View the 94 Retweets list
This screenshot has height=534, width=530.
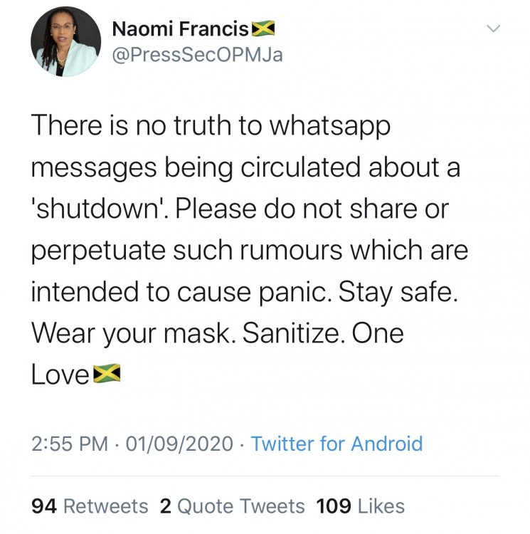point(90,506)
